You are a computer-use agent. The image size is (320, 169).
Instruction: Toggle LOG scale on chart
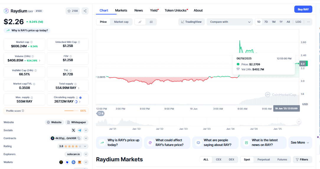coord(298,22)
